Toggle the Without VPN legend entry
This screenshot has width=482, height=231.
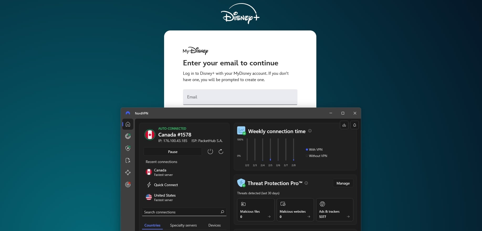pos(317,156)
